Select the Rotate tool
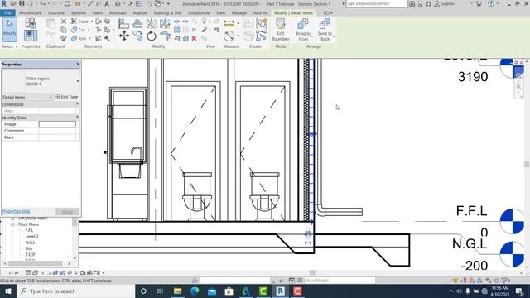Image resolution: width=530 pixels, height=298 pixels. [151, 36]
